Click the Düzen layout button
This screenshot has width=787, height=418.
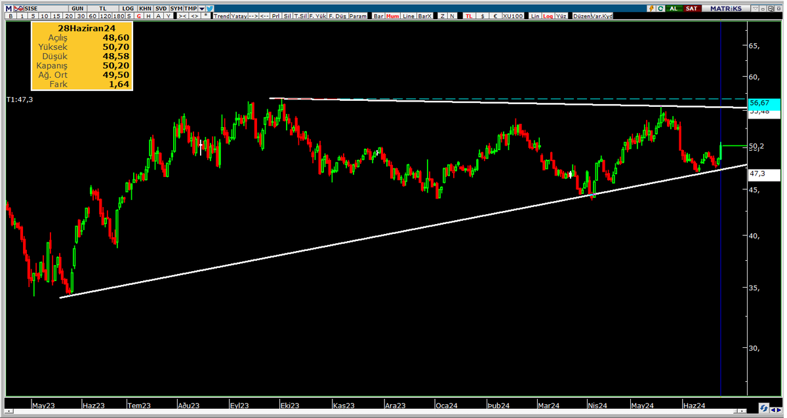580,16
